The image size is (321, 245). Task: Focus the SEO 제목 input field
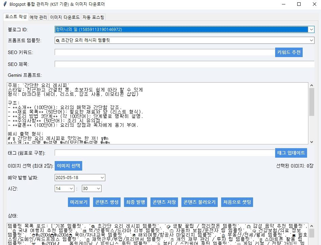point(184,64)
